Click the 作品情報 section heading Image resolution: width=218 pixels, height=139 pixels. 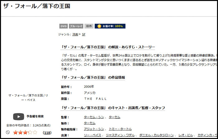pyautogui.click(x=93, y=78)
